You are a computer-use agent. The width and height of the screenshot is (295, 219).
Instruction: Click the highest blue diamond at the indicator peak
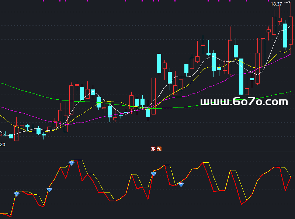pyautogui.click(x=72, y=163)
